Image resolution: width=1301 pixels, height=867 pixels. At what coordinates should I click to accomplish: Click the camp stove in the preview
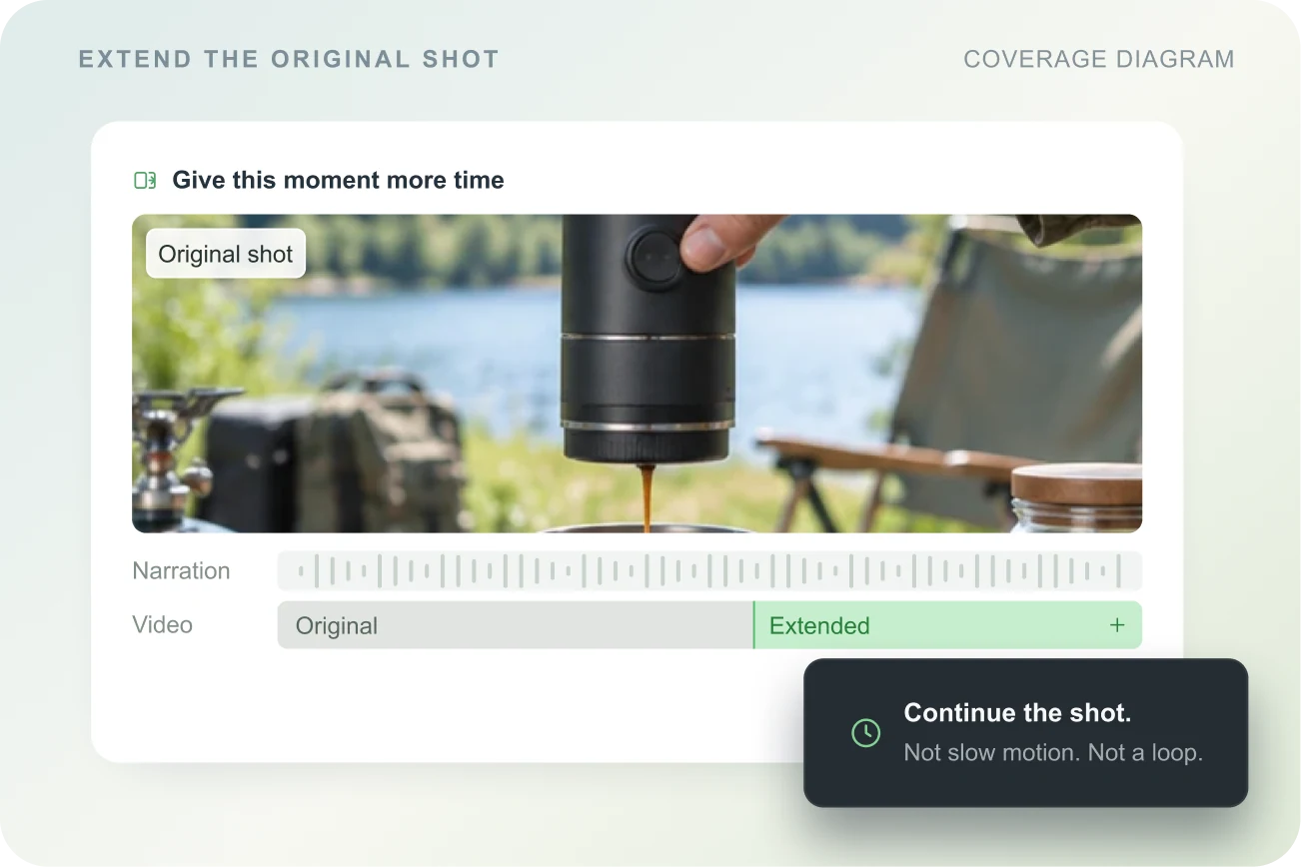click(x=170, y=449)
